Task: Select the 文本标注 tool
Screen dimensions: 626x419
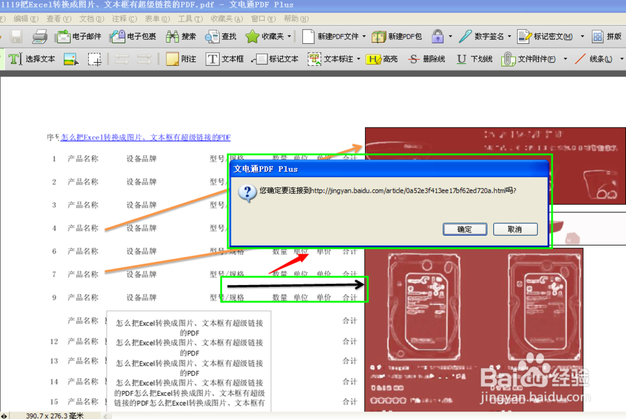Action: (331, 59)
